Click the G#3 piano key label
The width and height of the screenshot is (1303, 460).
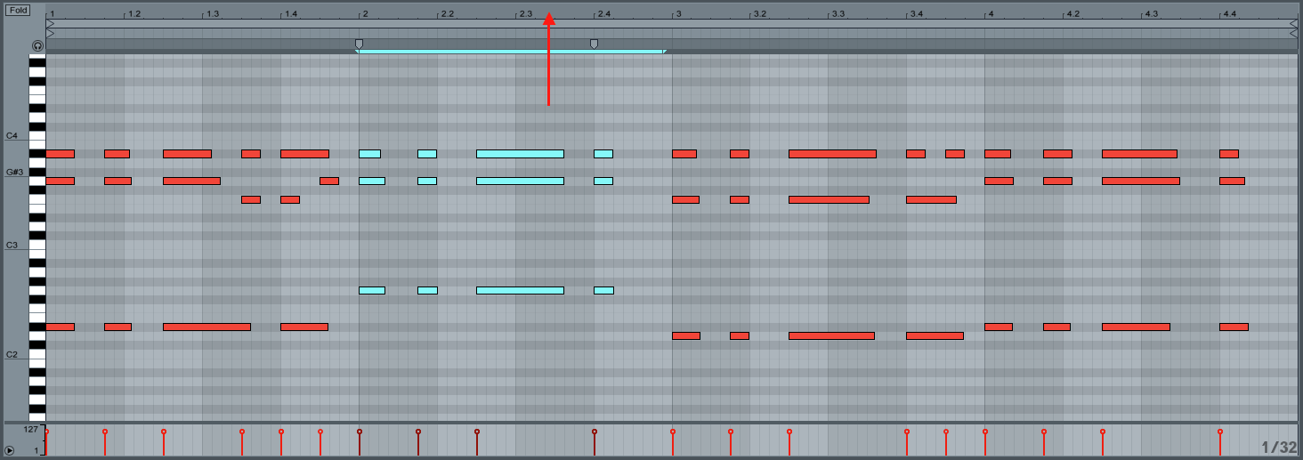pos(14,172)
